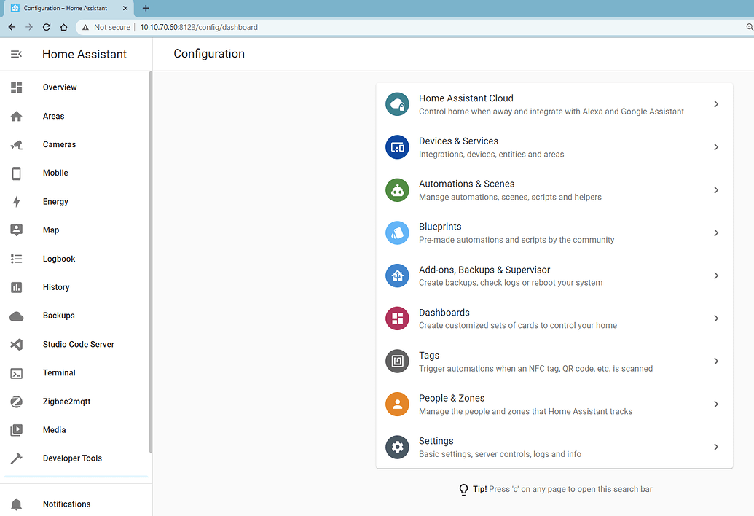Click the Tags NFC icon
This screenshot has height=516, width=754.
pos(397,361)
